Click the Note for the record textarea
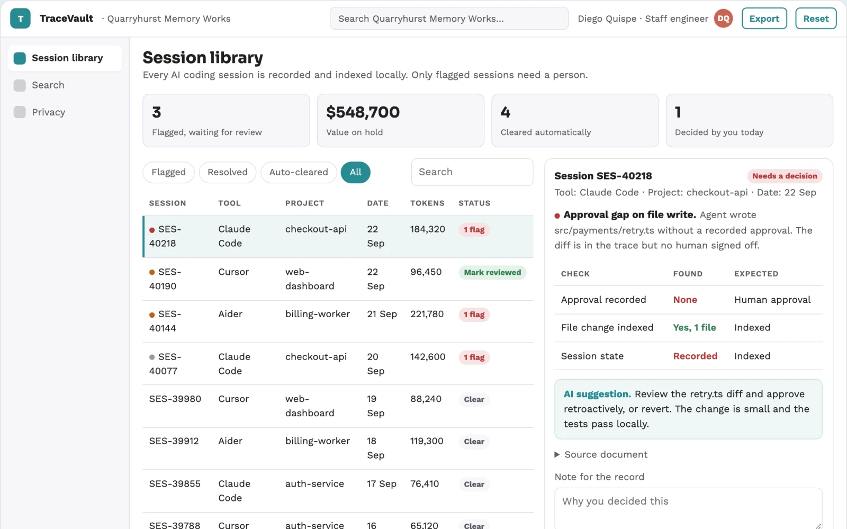The height and width of the screenshot is (529, 847). [688, 508]
